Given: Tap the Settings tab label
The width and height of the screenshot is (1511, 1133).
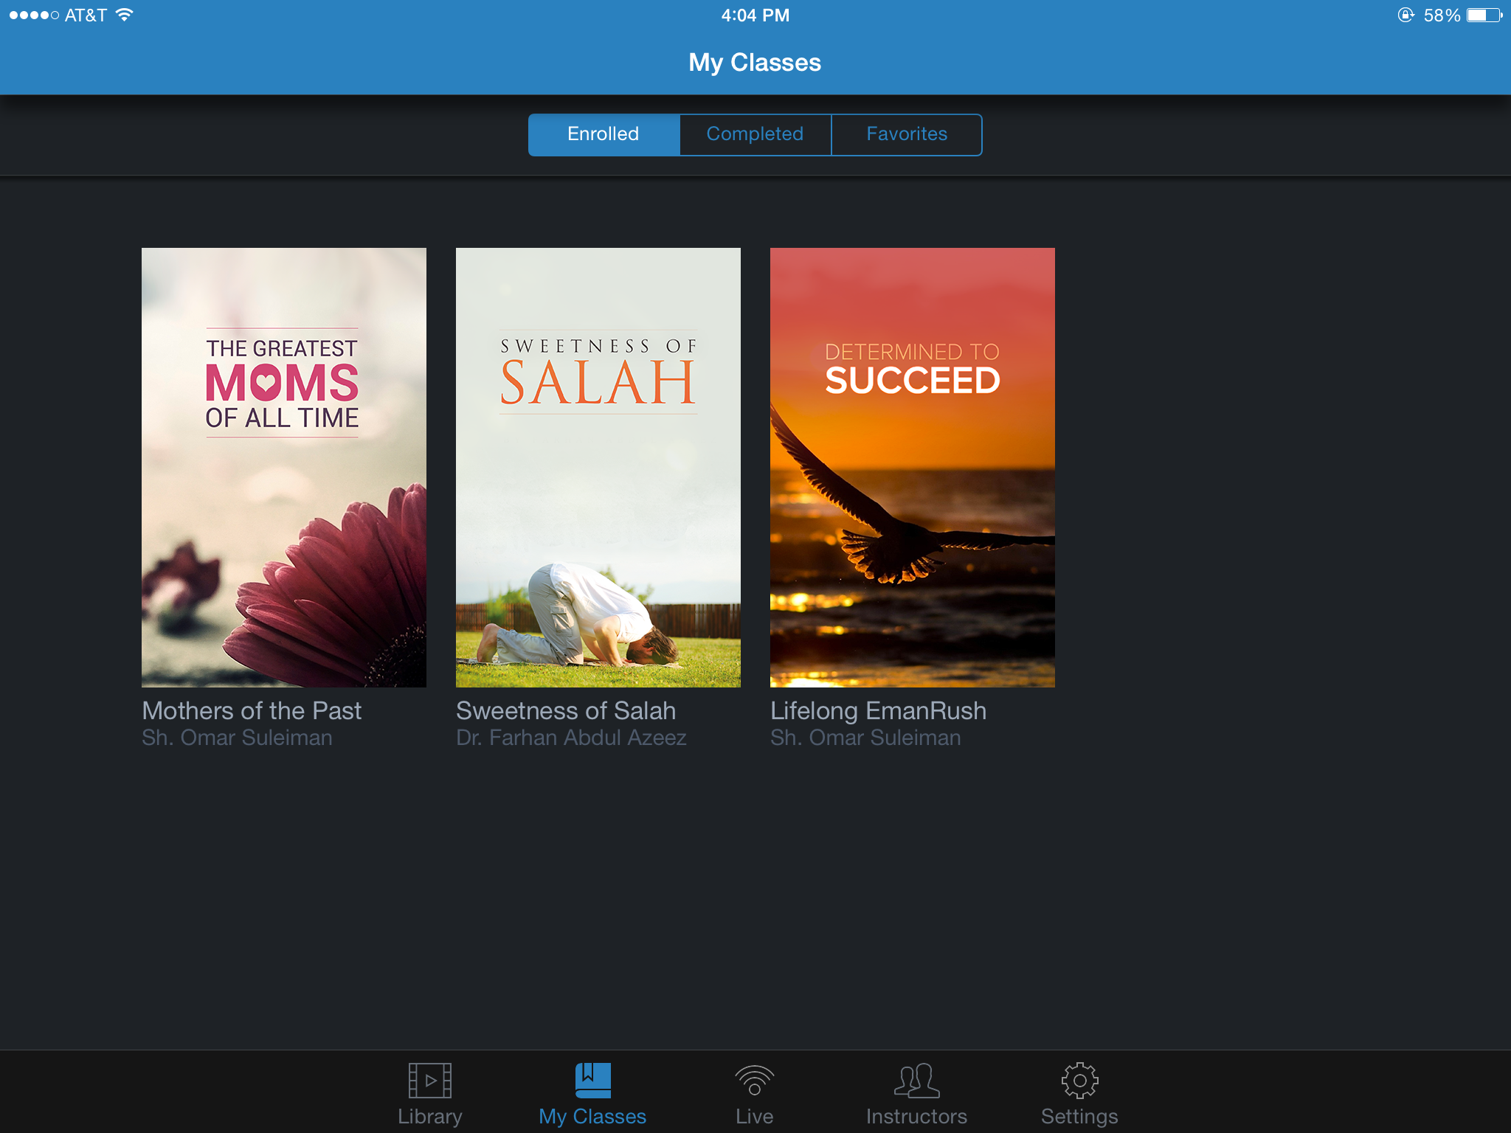Looking at the screenshot, I should click(1079, 1117).
